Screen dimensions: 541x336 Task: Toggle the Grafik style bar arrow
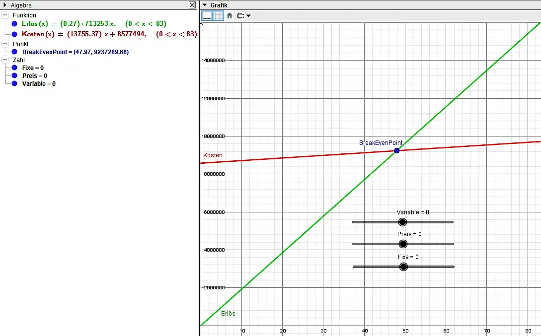tap(204, 5)
